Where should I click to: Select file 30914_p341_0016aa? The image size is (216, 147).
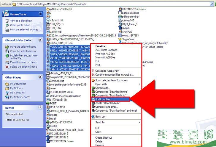61,43
